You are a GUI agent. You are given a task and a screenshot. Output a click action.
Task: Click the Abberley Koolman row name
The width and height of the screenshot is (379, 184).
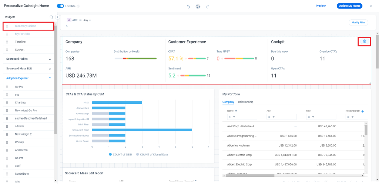click(x=238, y=145)
